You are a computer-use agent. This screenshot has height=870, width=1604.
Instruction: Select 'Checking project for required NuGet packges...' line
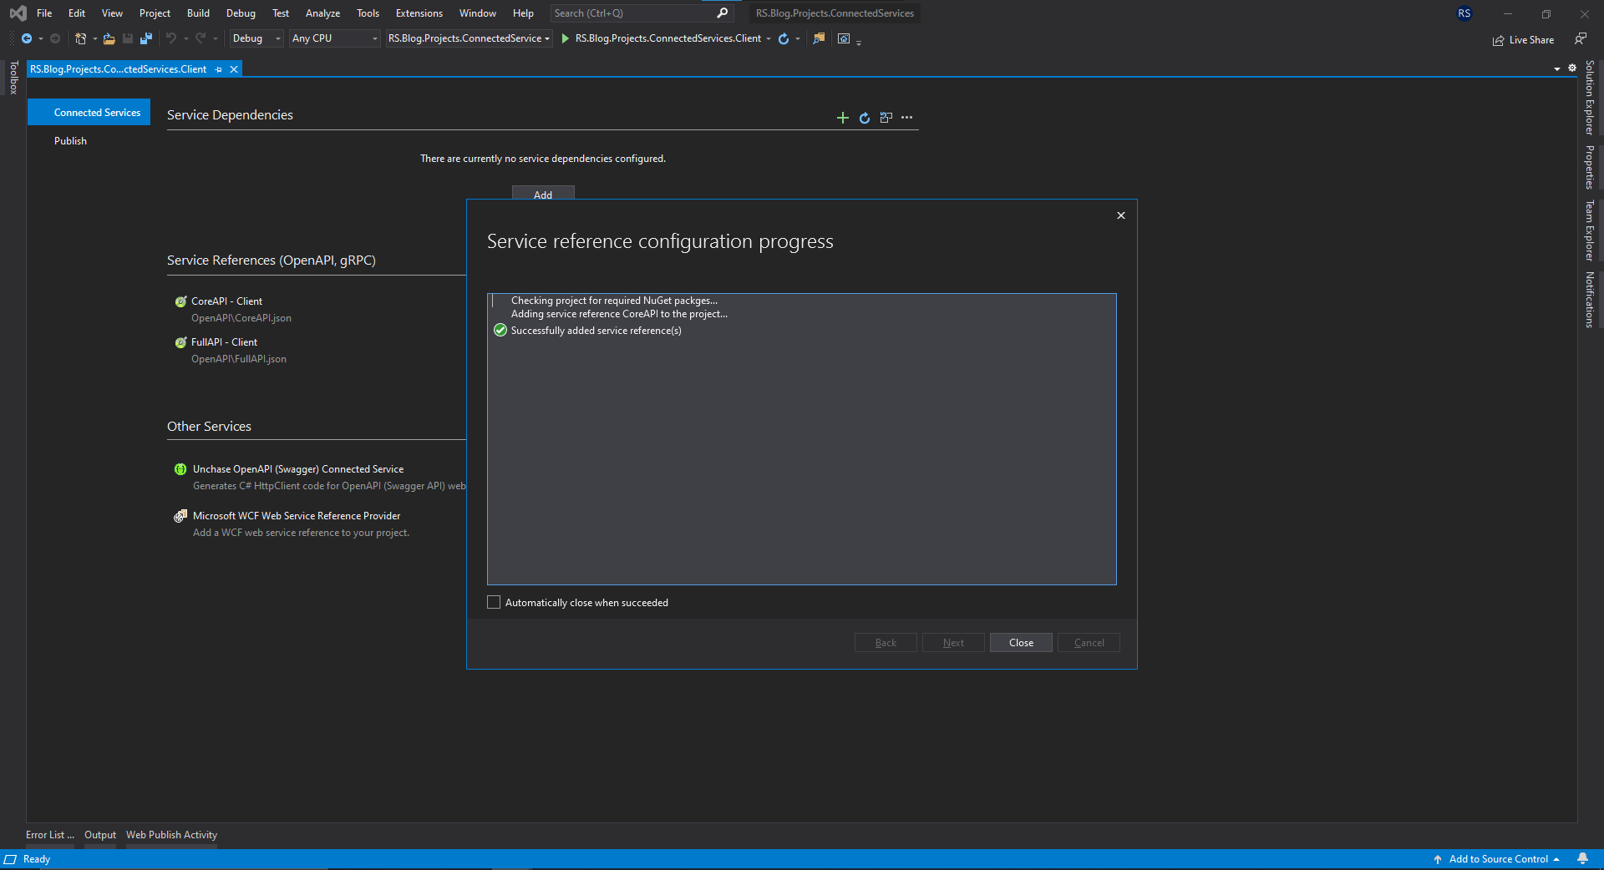click(x=614, y=301)
